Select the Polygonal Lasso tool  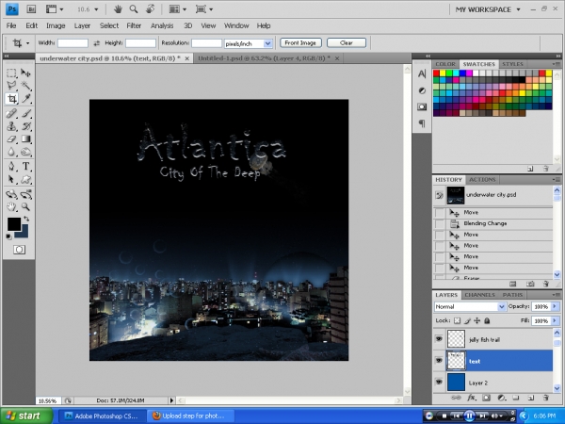coord(11,86)
